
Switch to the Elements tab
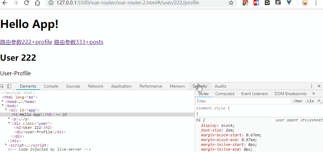pos(28,86)
